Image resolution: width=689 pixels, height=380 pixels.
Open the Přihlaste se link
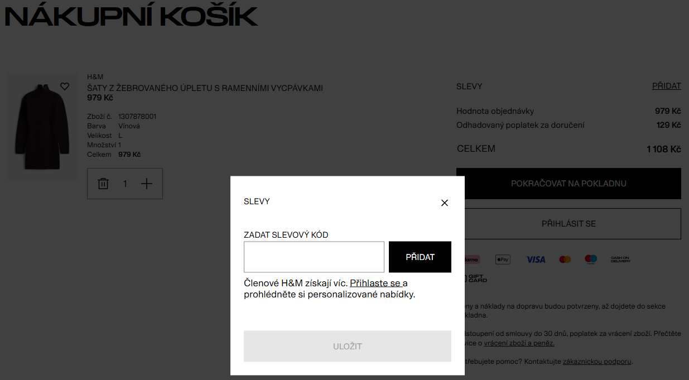374,283
